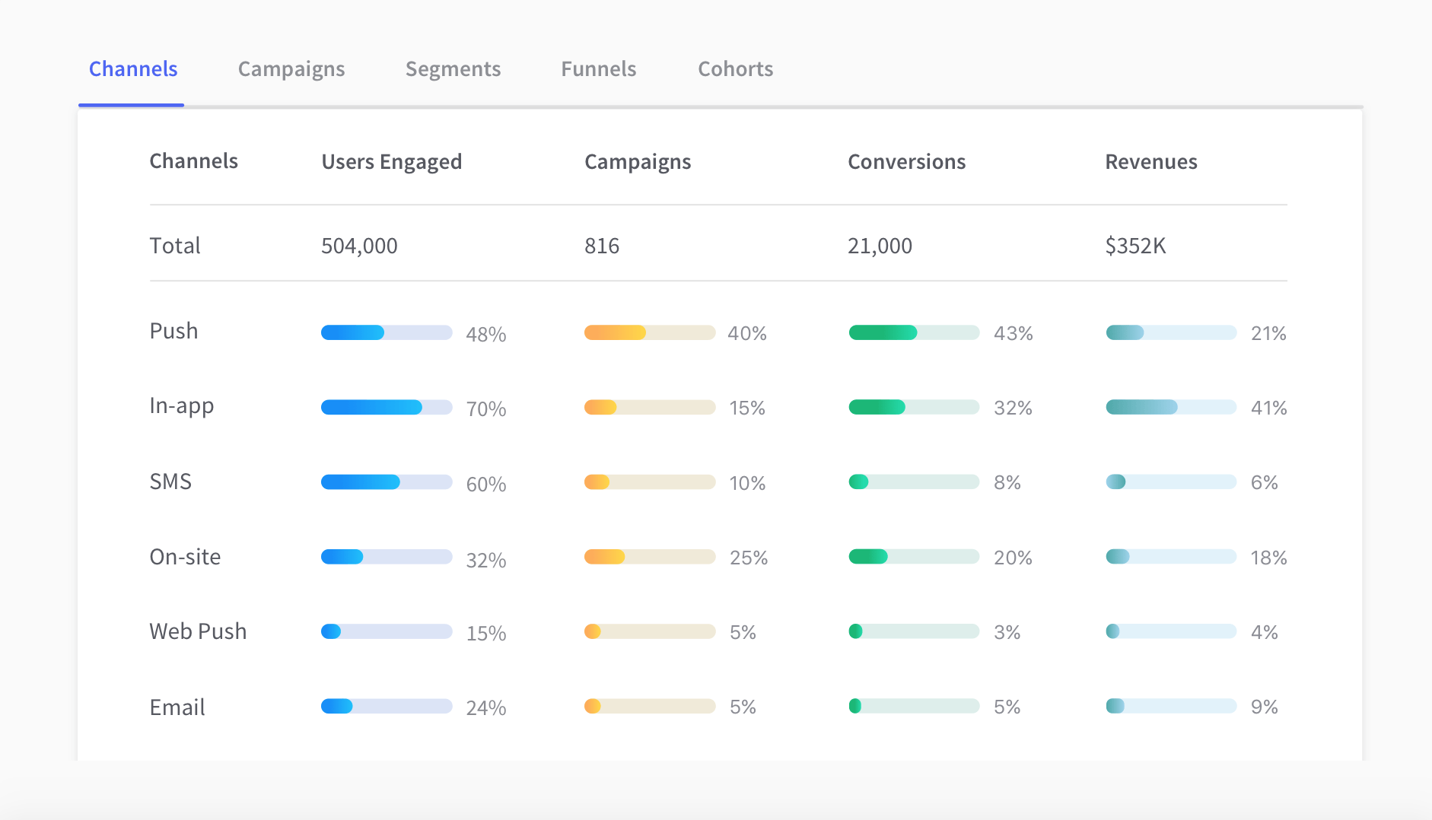Click the total revenue value $352K
This screenshot has width=1432, height=820.
pyautogui.click(x=1135, y=246)
